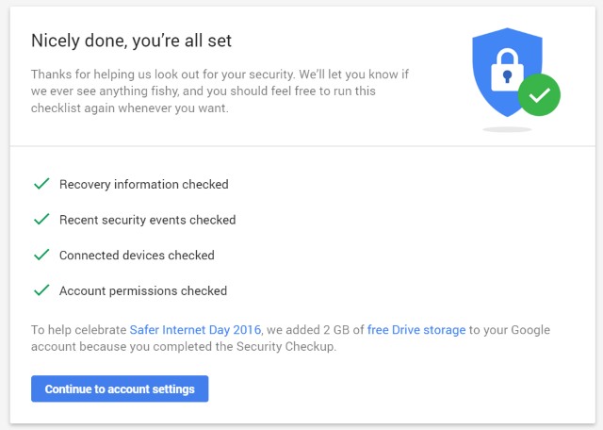Select the Recent security events checked item

pos(147,220)
